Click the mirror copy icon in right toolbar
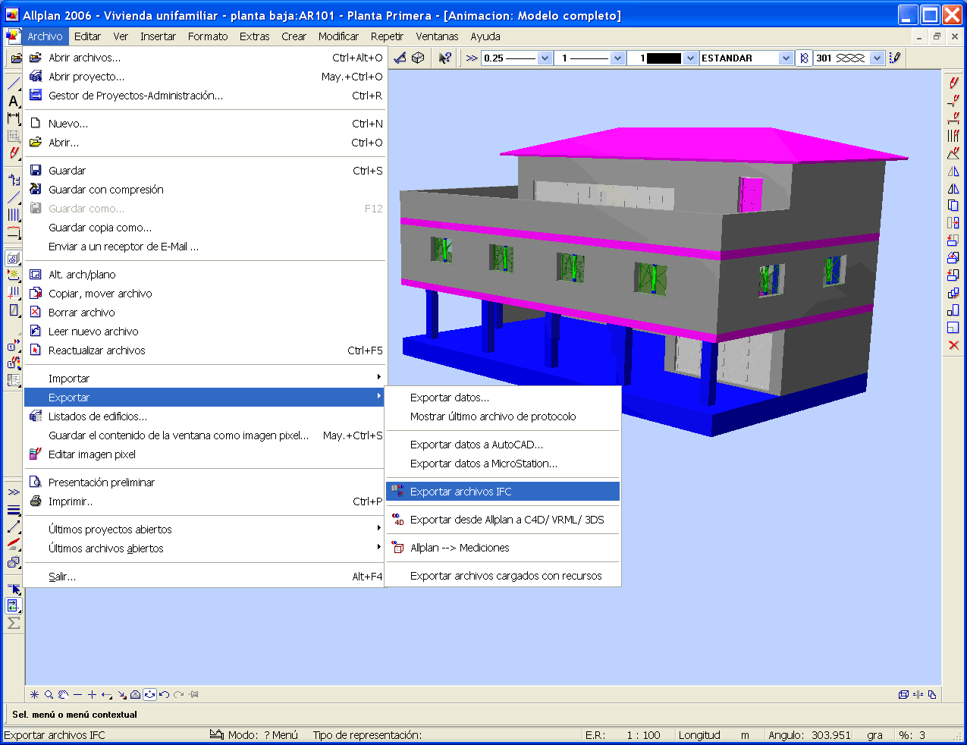Viewport: 967px width, 745px height. point(953,188)
